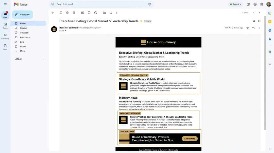Open Strategic Growth in a Volatile World heading
274x153 pixels.
(x=142, y=79)
